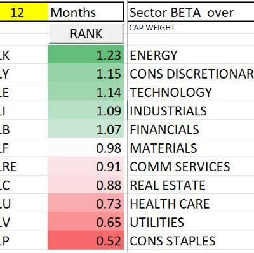Click the ENERGY sector cell
Image resolution: width=254 pixels, height=253 pixels.
coord(190,55)
